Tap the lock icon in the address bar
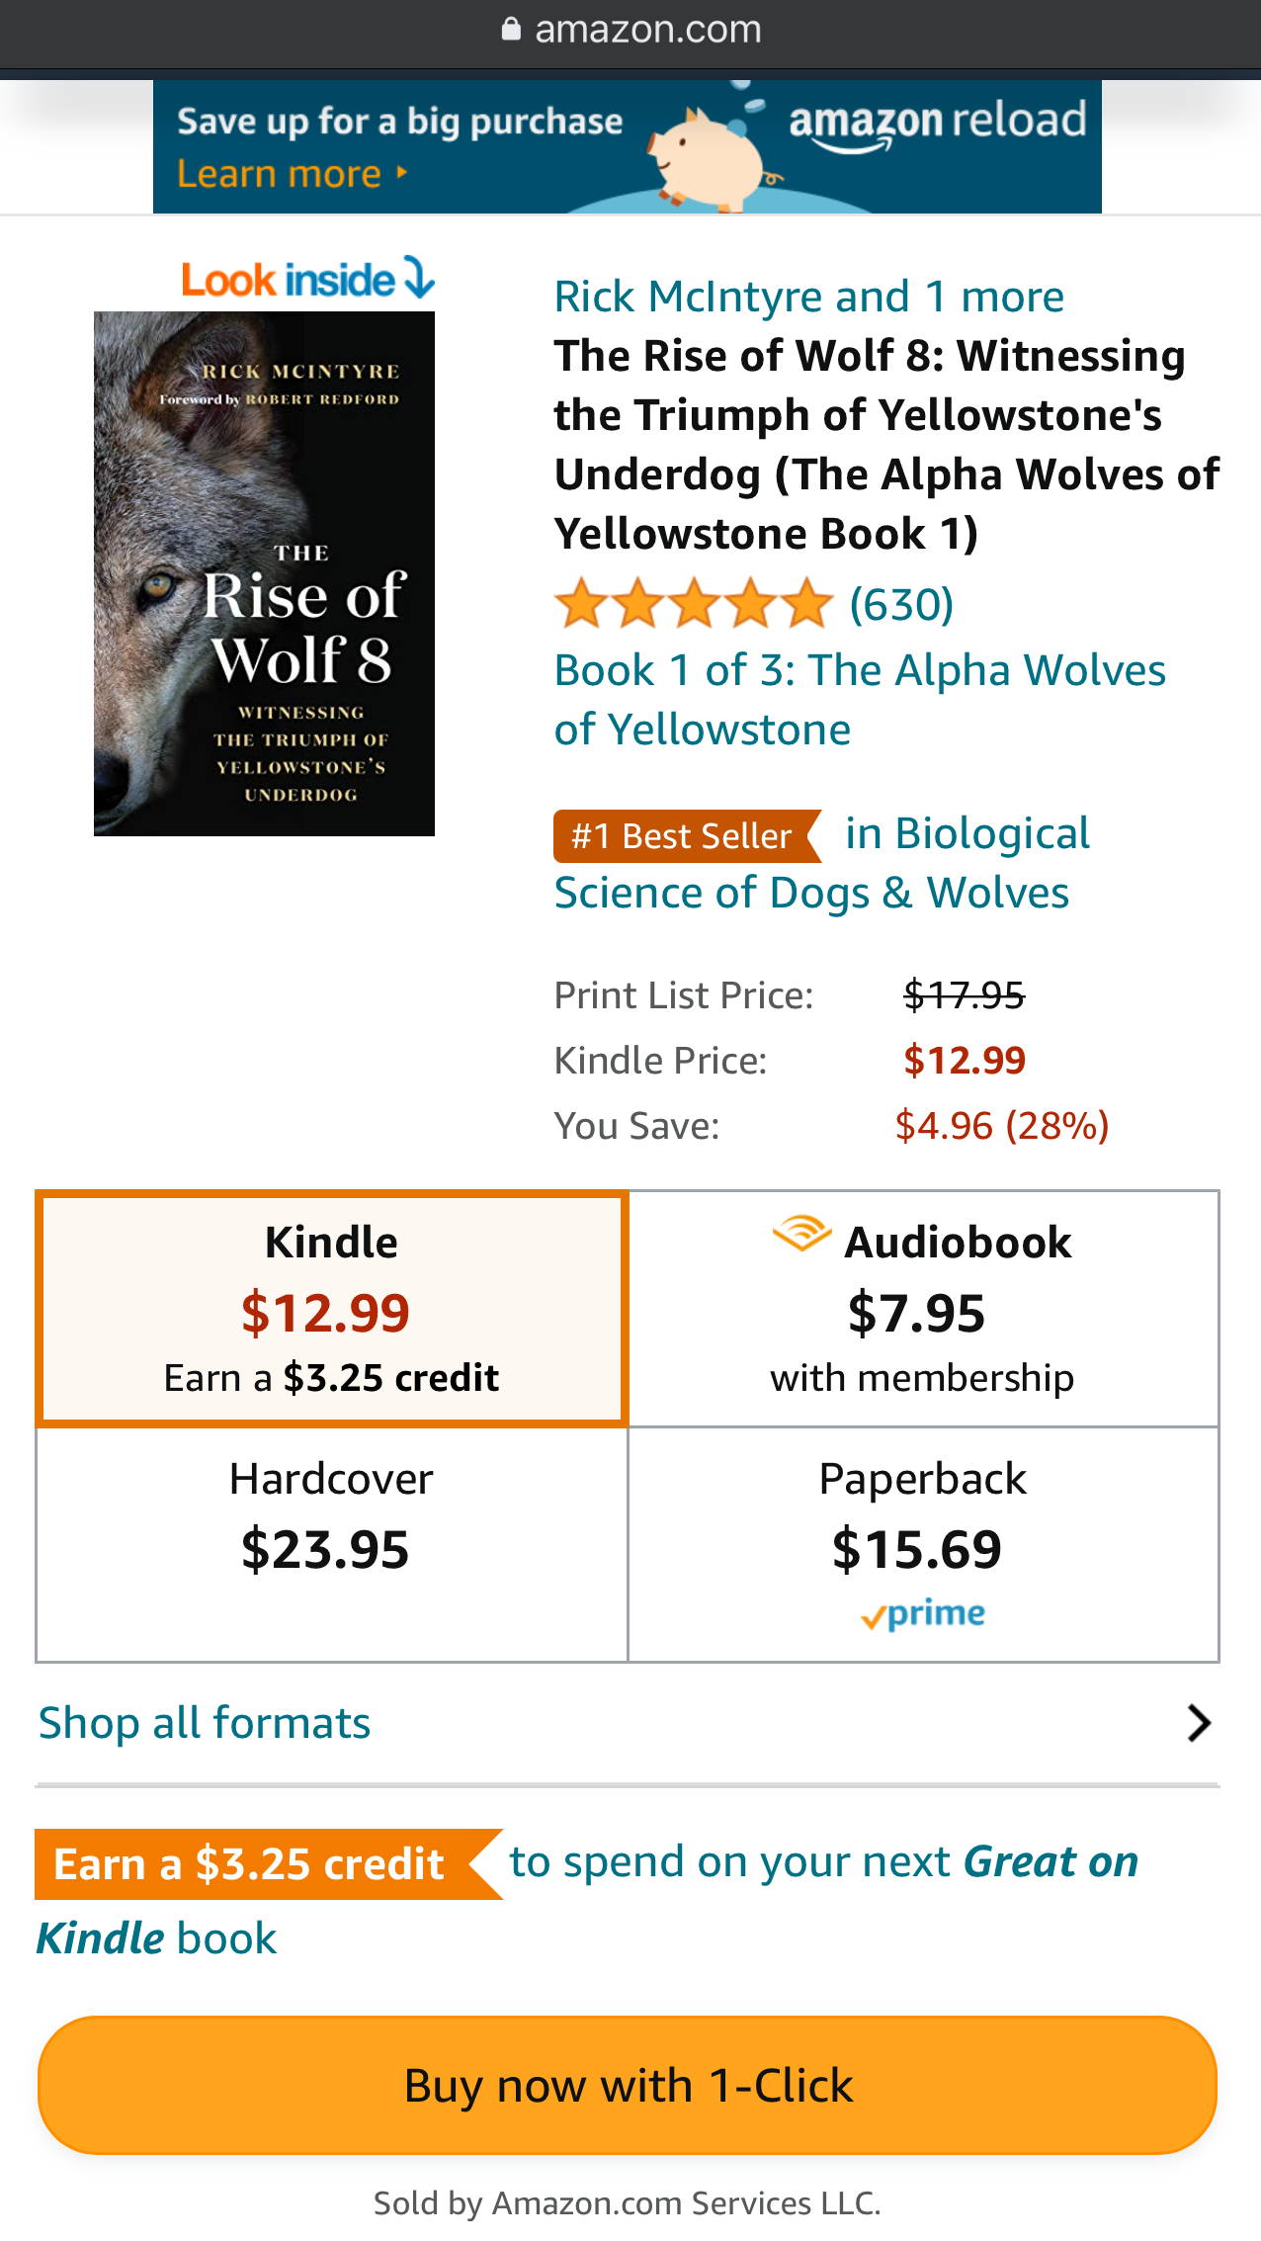This screenshot has width=1261, height=2241. [512, 28]
